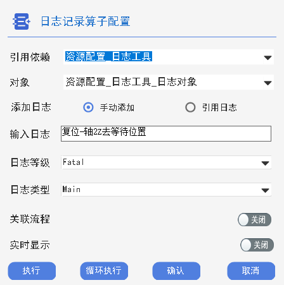Click the Fatal value in log level
The height and width of the screenshot is (285, 284).
pyautogui.click(x=74, y=162)
